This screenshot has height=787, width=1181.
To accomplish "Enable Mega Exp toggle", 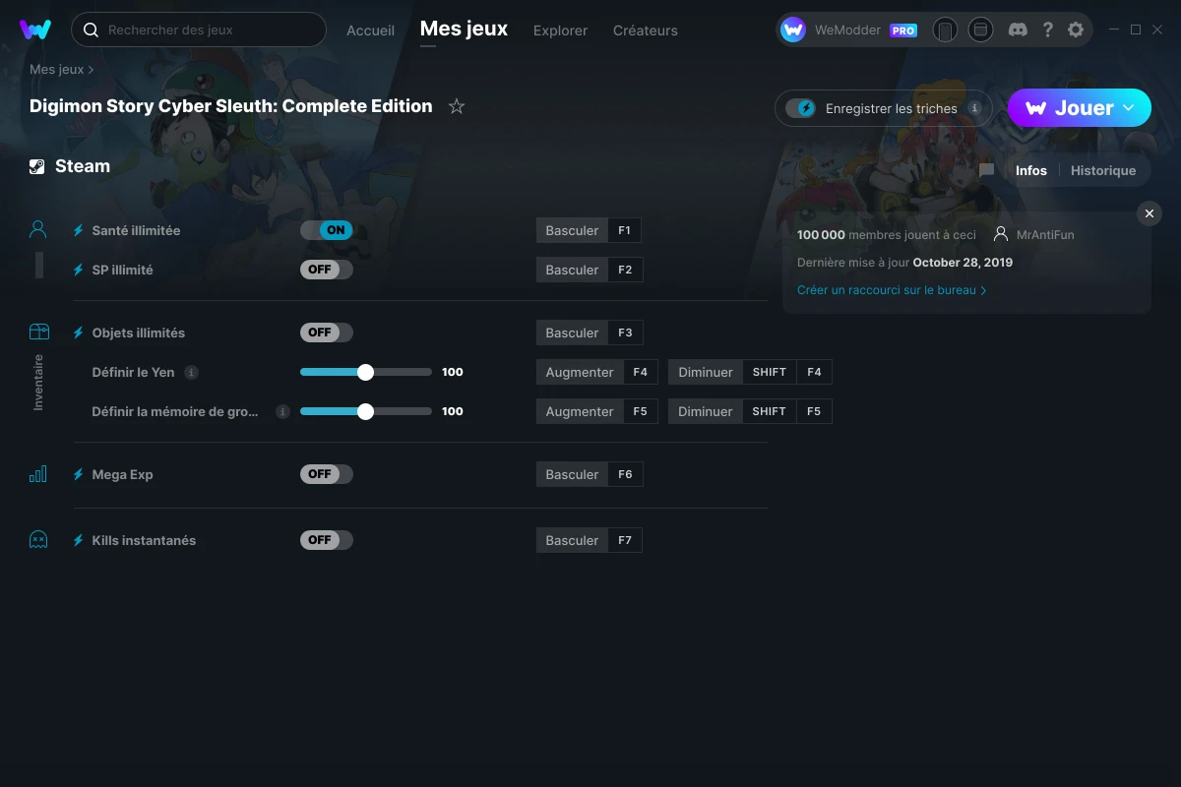I will 327,474.
